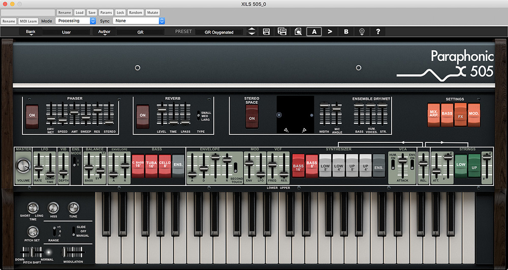The height and width of the screenshot is (270, 508).
Task: Select the strings Up tab
Action: coord(474,166)
